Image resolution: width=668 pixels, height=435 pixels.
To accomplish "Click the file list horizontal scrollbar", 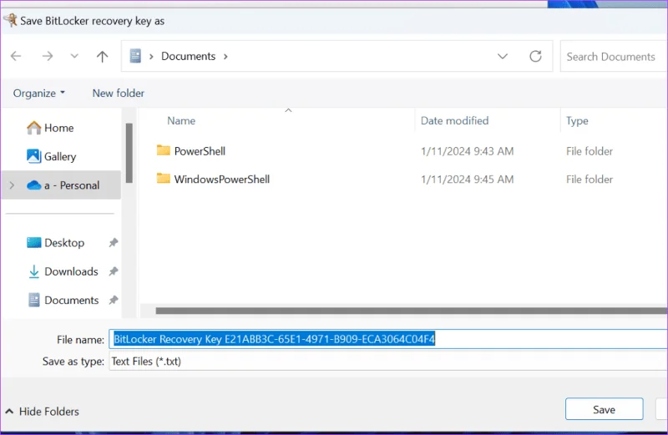I will tap(412, 311).
